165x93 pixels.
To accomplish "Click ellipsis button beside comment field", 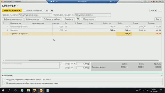I will (61, 64).
